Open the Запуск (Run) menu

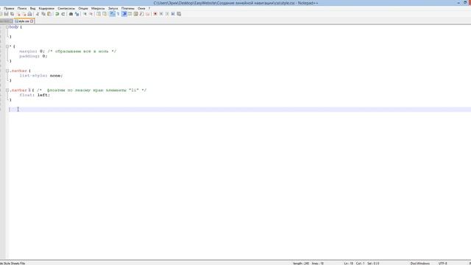[x=113, y=8]
